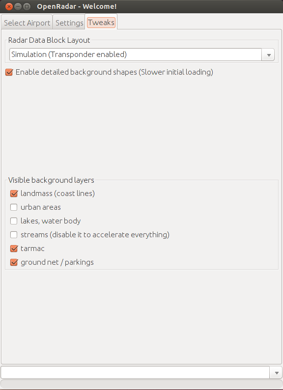
Task: Click inside the bottom empty combo field
Action: coord(135,373)
